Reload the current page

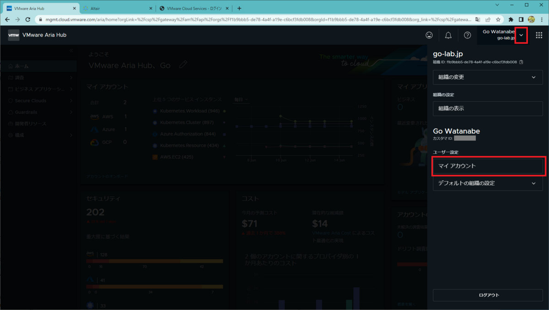pyautogui.click(x=28, y=20)
